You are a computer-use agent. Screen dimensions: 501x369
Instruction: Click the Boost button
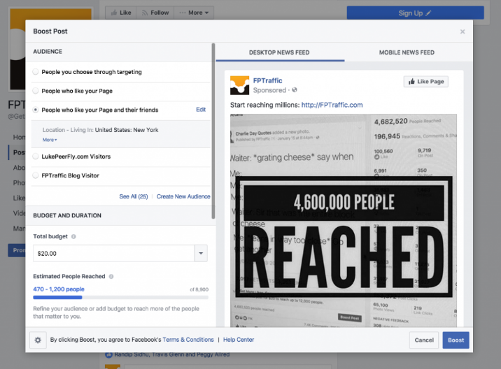tap(456, 340)
